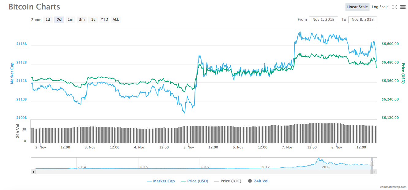Click right arrow of navigator scrollbar
Screen dimensions: 408x190
[375, 172]
